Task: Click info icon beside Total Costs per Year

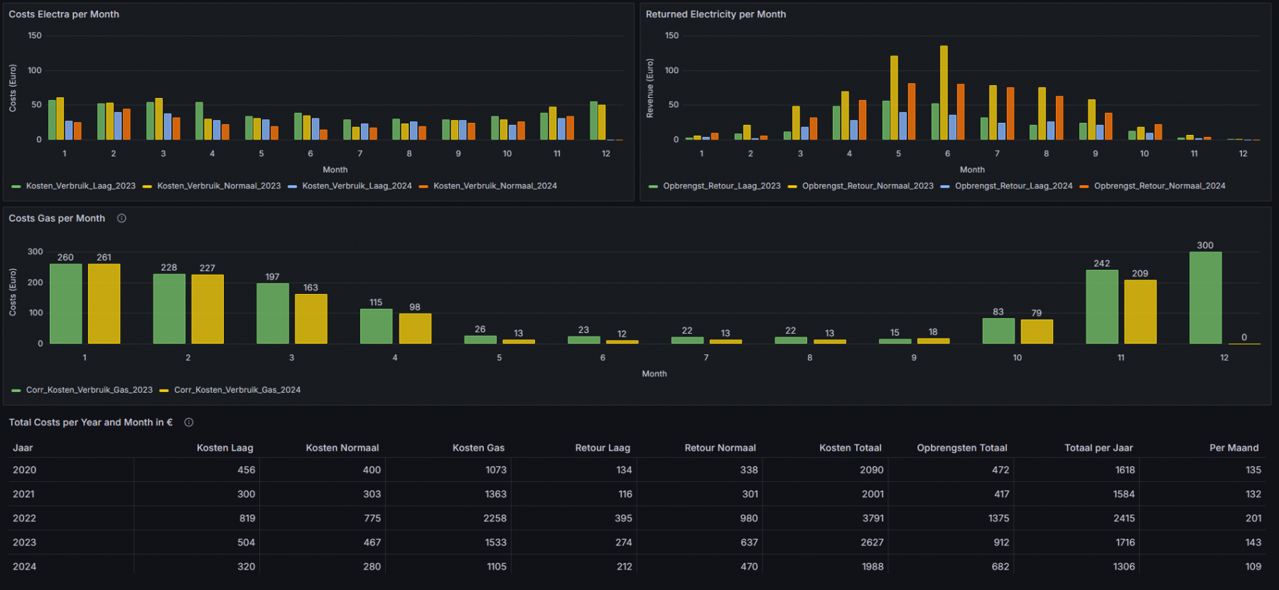Action: click(x=189, y=422)
